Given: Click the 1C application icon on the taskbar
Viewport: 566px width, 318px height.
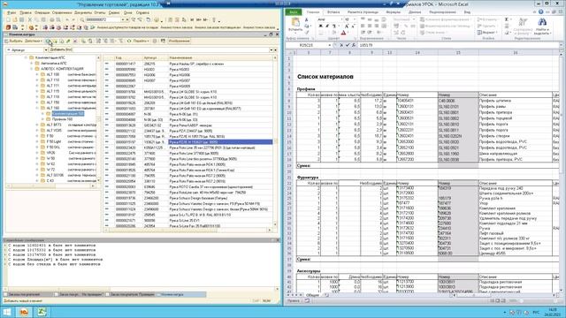Looking at the screenshot, I should click(24, 312).
